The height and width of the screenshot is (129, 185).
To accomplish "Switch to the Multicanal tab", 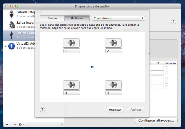I will pos(77,18).
